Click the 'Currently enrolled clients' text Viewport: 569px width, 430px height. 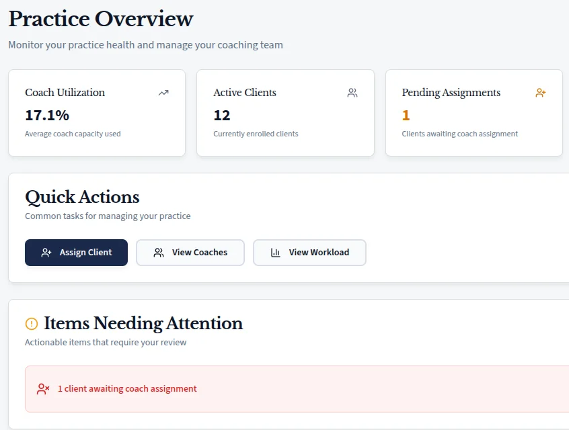click(x=256, y=134)
